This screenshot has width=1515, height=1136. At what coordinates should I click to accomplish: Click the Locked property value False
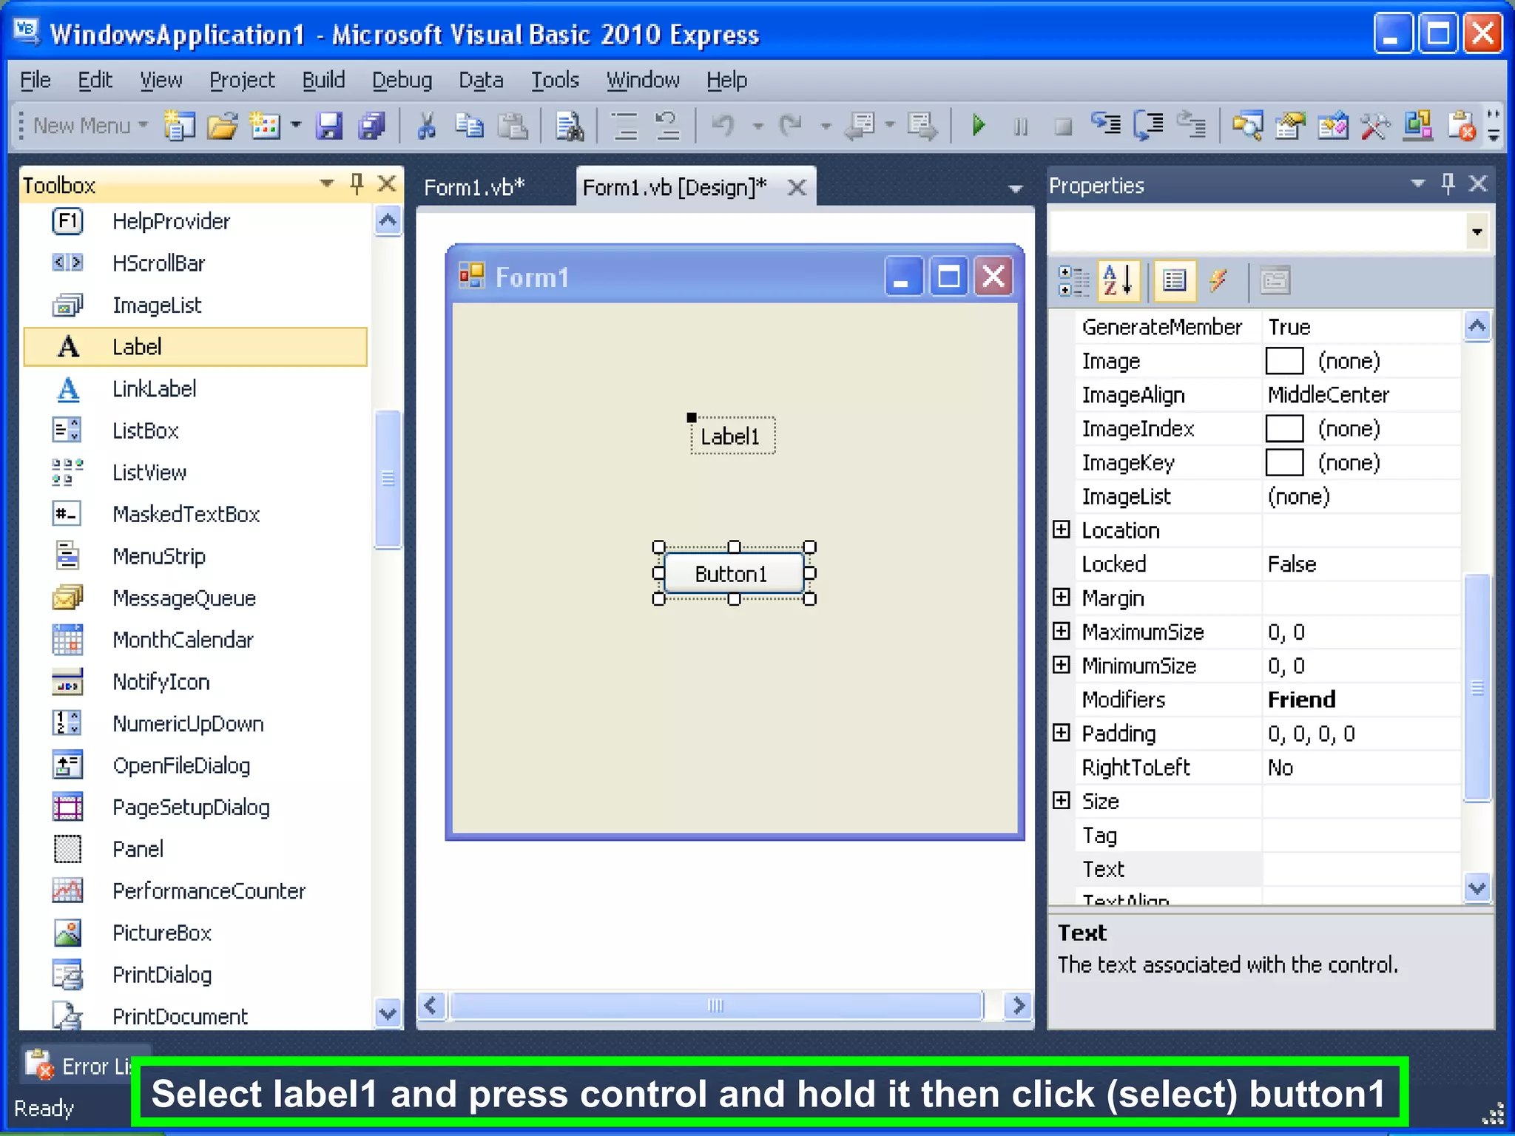1292,564
